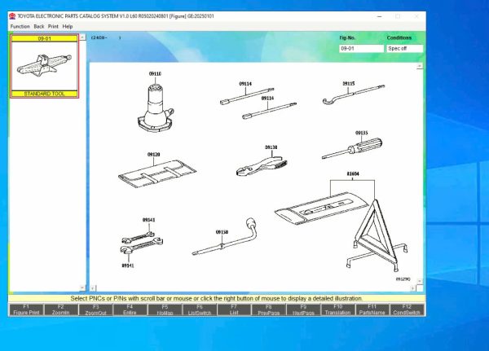Viewport: 489px width, 351px height.
Task: Click the F11 PartsName button
Action: 372,309
